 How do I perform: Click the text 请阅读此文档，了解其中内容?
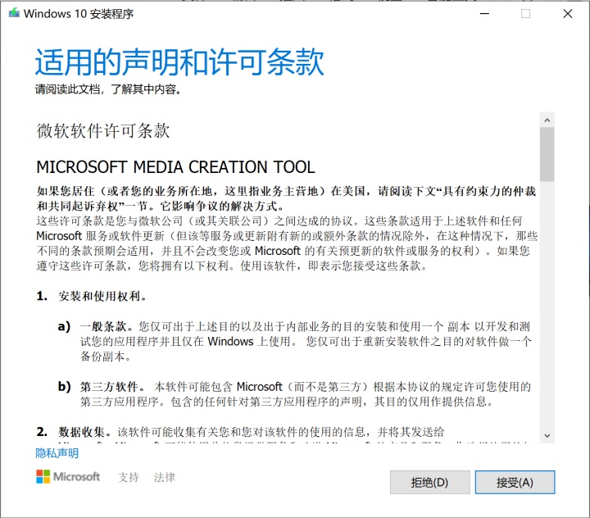pyautogui.click(x=108, y=89)
